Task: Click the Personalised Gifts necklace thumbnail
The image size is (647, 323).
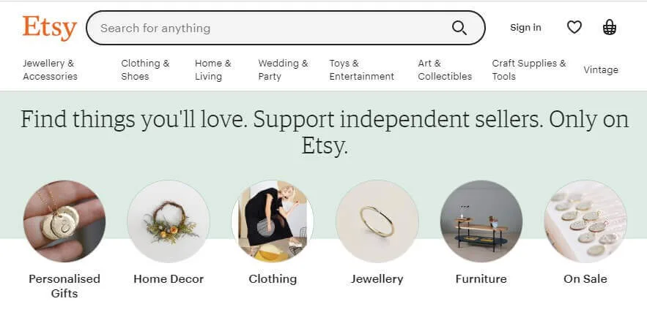Action: pyautogui.click(x=64, y=221)
